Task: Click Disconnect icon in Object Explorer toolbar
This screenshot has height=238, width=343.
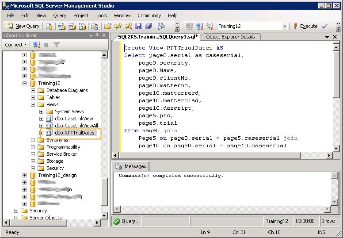Action: [36, 45]
